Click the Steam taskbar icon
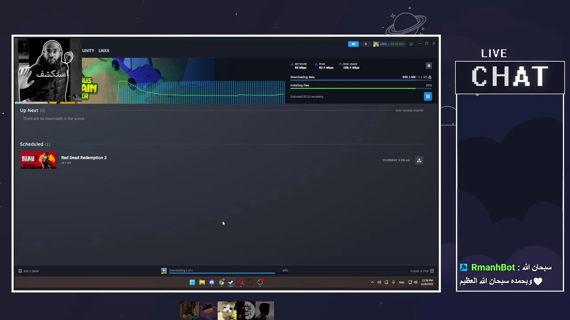The width and height of the screenshot is (570, 320). coord(231,282)
